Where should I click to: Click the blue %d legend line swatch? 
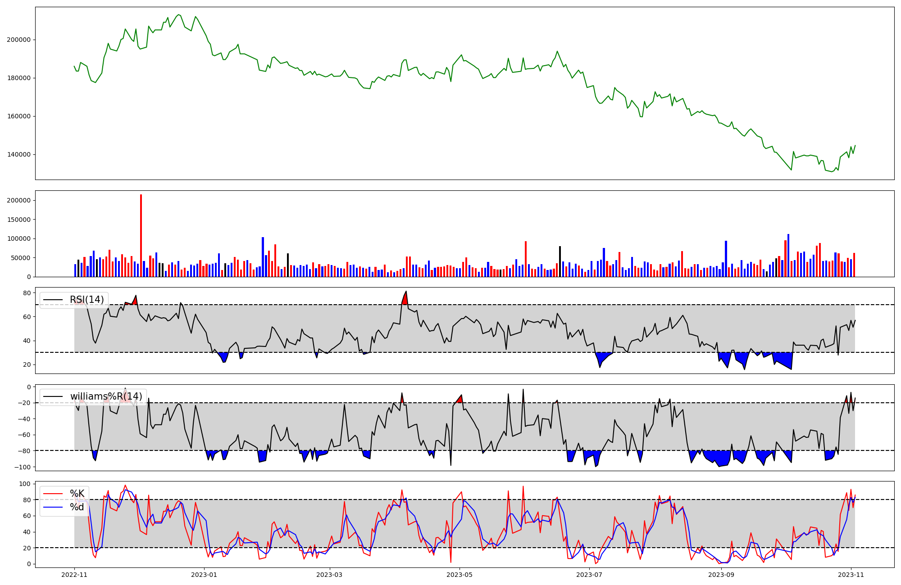(x=53, y=507)
